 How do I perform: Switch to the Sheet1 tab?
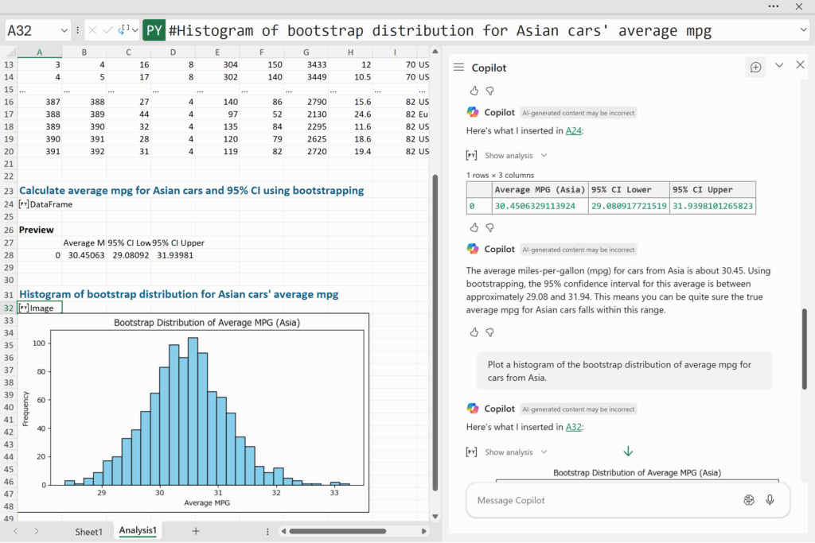88,531
